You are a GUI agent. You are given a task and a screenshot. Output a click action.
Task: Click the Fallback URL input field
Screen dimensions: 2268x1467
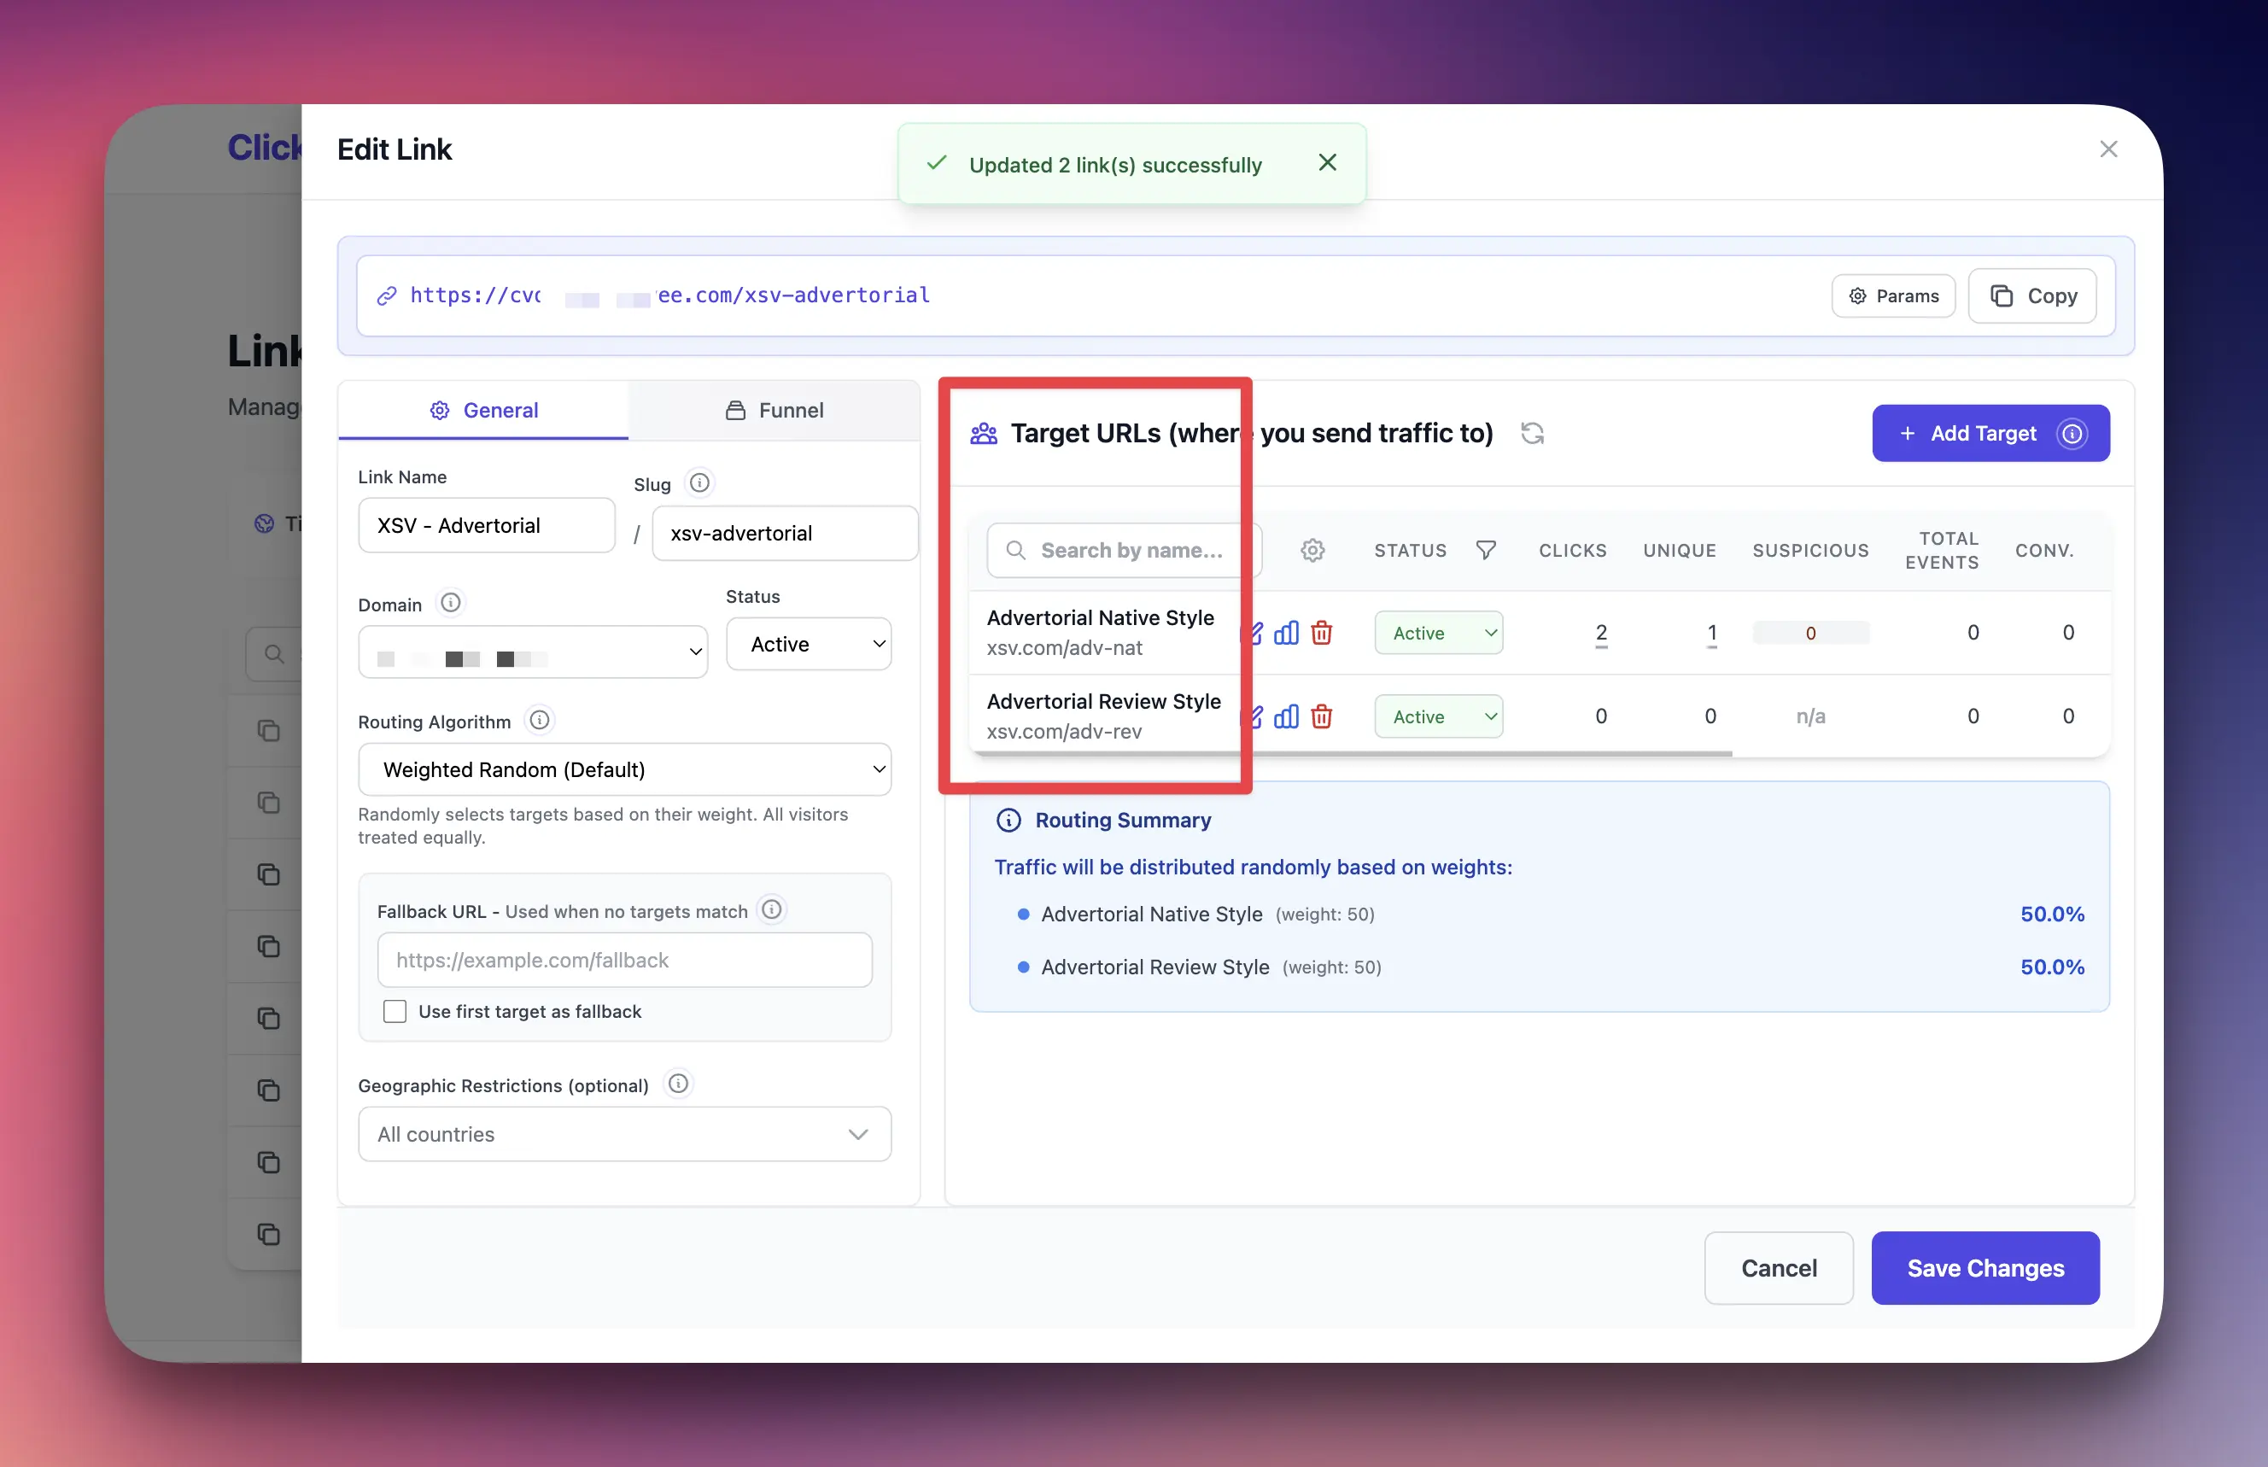[624, 961]
